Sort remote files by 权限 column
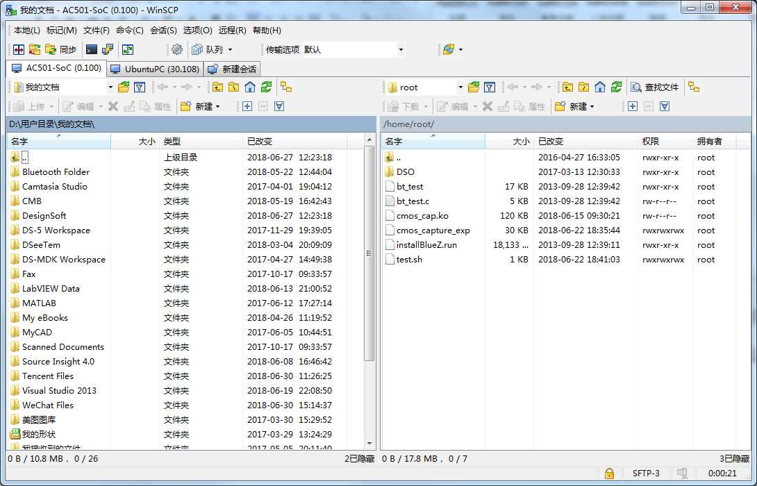The height and width of the screenshot is (486, 757). [x=665, y=142]
